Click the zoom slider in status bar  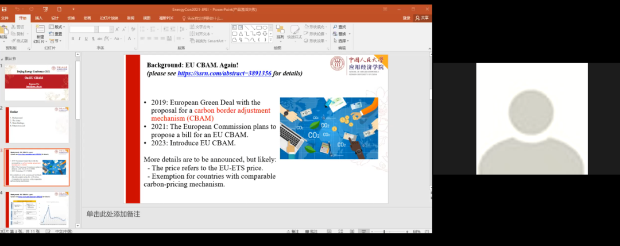(x=385, y=232)
